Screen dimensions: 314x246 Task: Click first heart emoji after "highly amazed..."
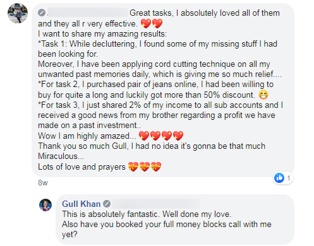[x=144, y=136]
